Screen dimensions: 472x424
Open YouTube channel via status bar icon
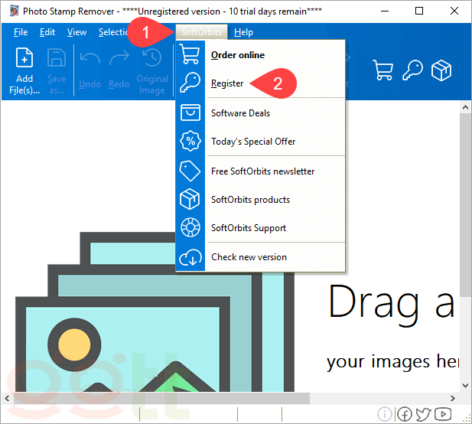pos(442,414)
